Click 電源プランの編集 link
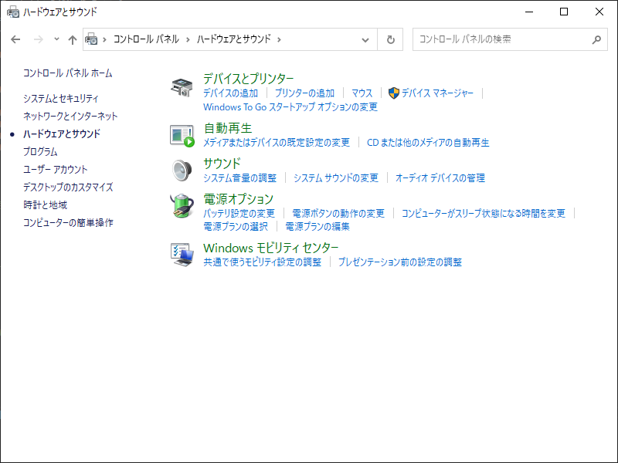This screenshot has height=463, width=618. coord(317,227)
